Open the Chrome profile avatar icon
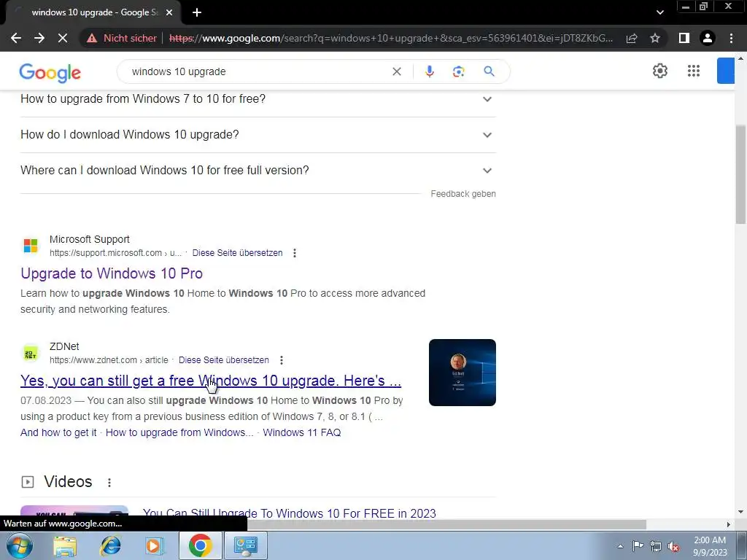Image resolution: width=747 pixels, height=560 pixels. (x=708, y=38)
